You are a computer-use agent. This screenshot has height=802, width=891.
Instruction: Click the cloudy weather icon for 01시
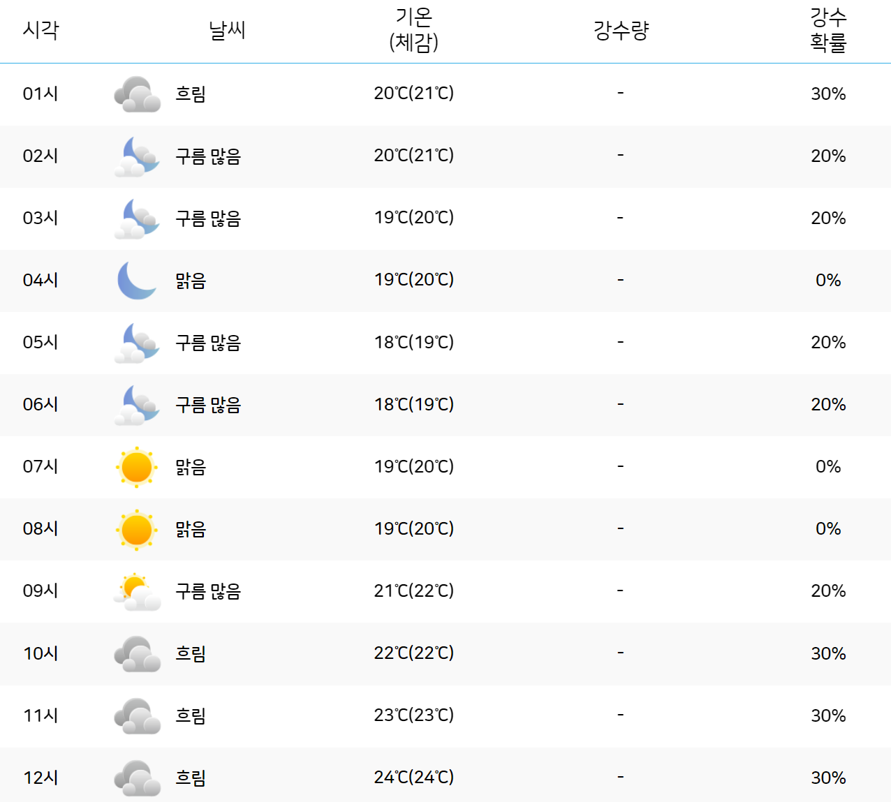(138, 94)
